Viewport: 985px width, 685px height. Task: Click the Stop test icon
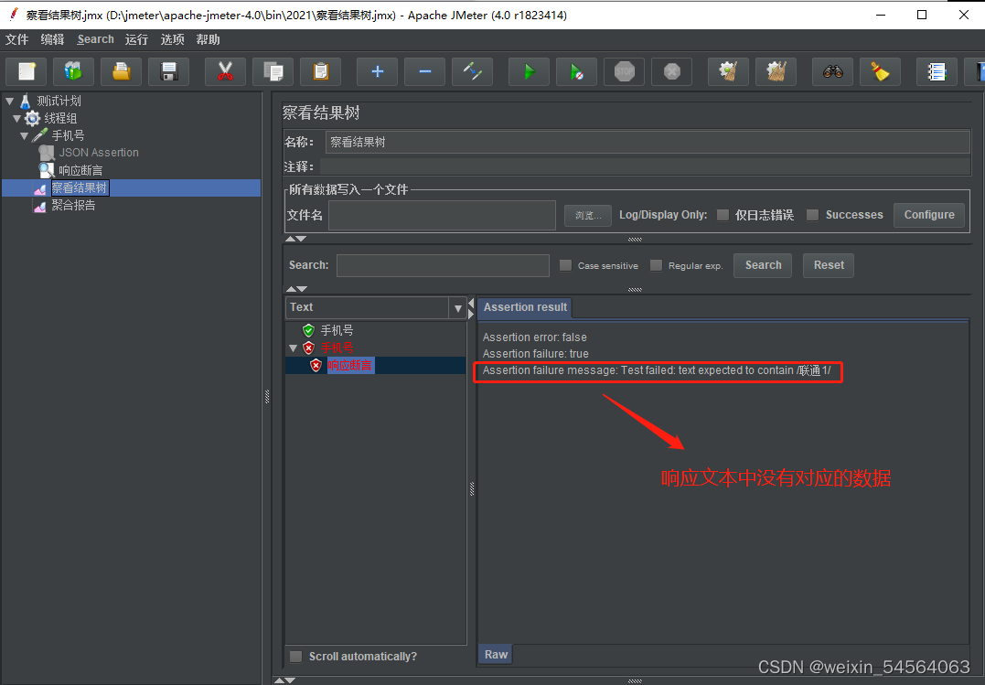[625, 71]
